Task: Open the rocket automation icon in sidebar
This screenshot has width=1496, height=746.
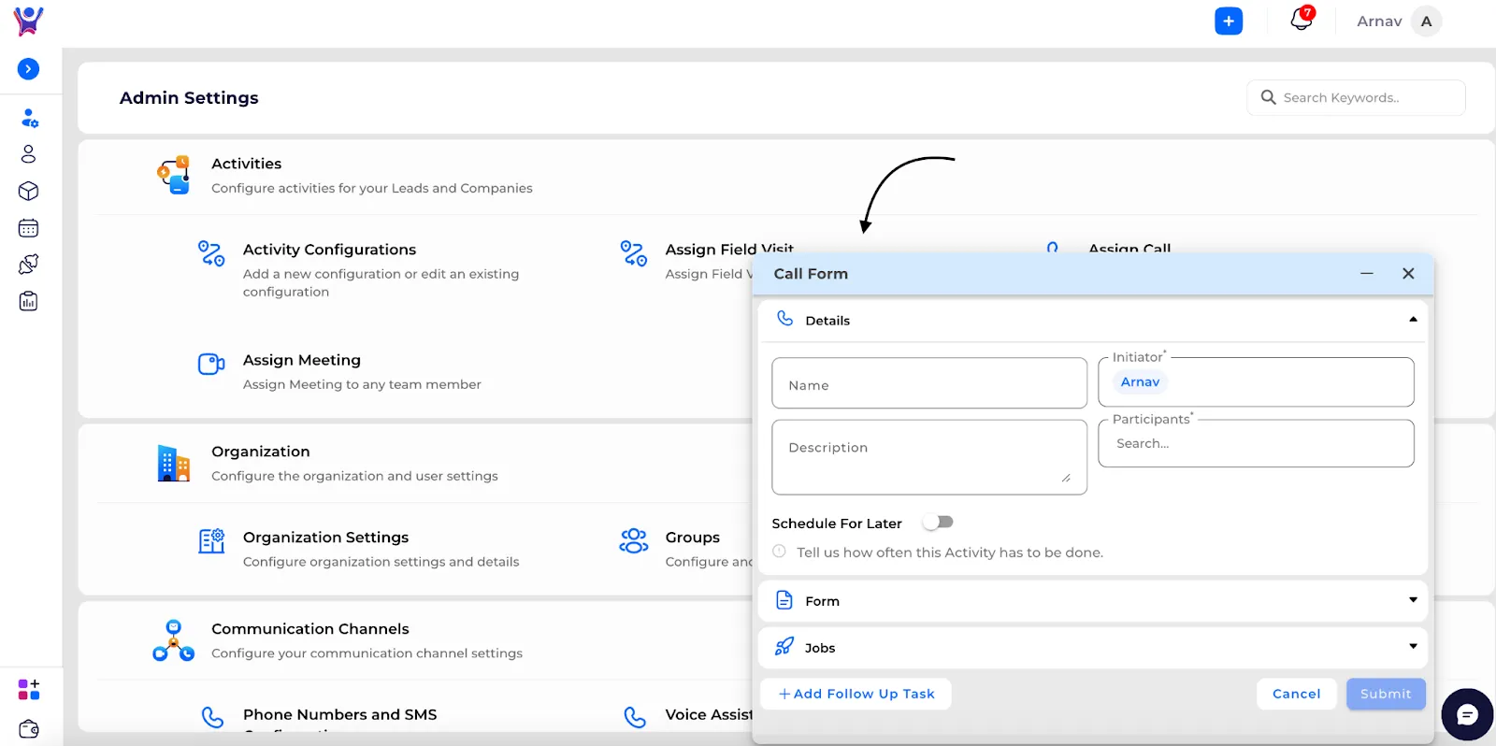Action: pos(28,265)
